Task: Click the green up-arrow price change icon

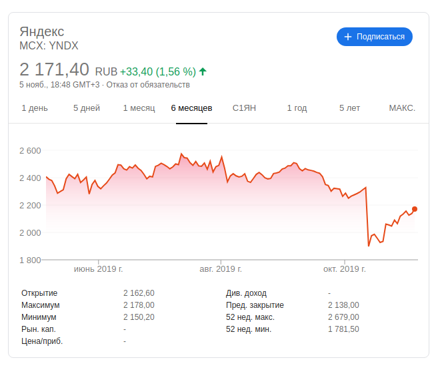Action: point(203,71)
